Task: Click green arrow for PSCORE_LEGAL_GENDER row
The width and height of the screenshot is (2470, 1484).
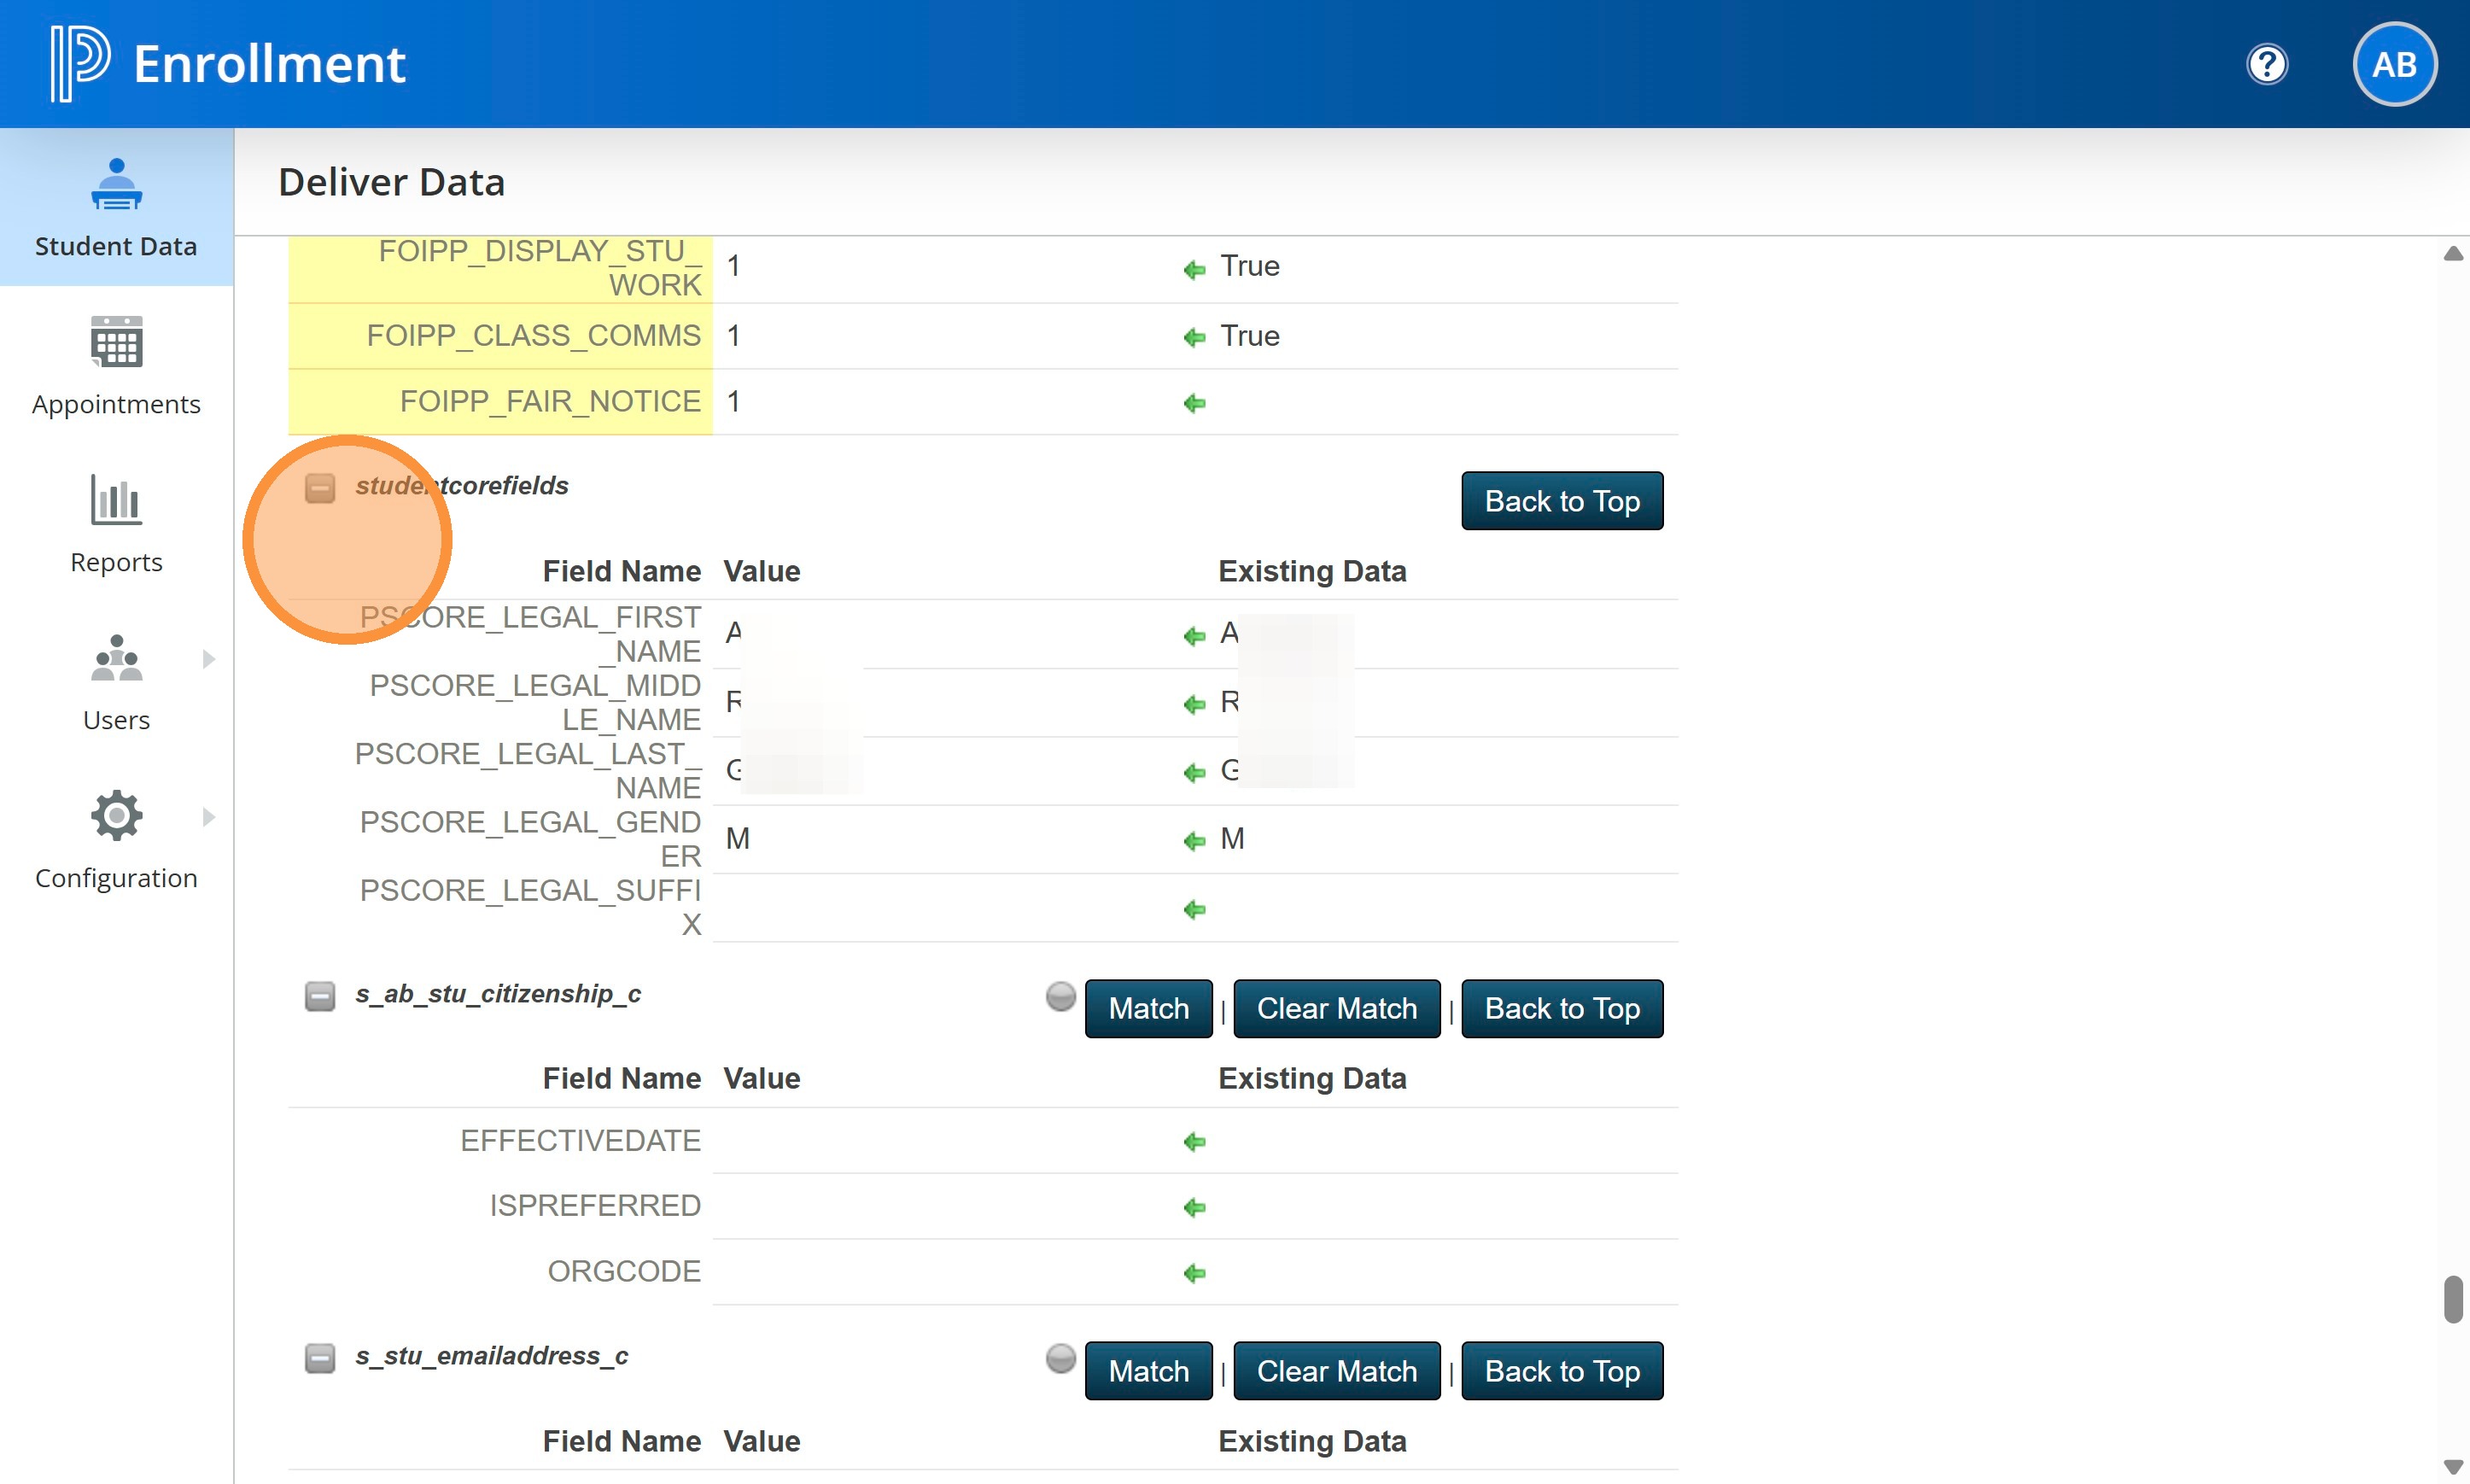Action: [x=1194, y=840]
